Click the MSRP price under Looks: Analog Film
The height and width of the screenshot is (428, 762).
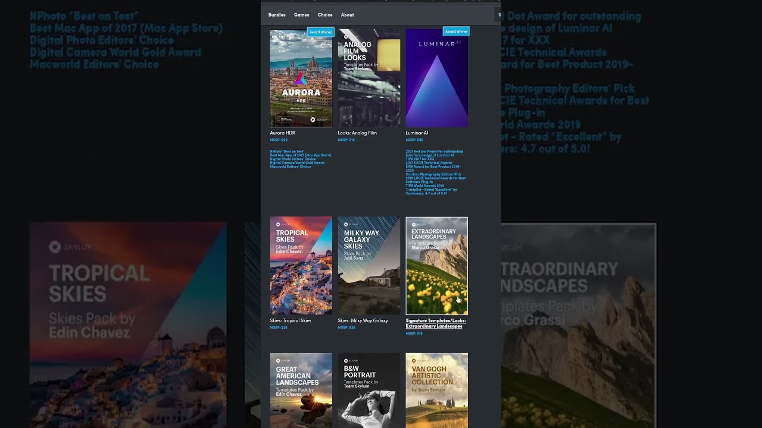[x=346, y=140]
